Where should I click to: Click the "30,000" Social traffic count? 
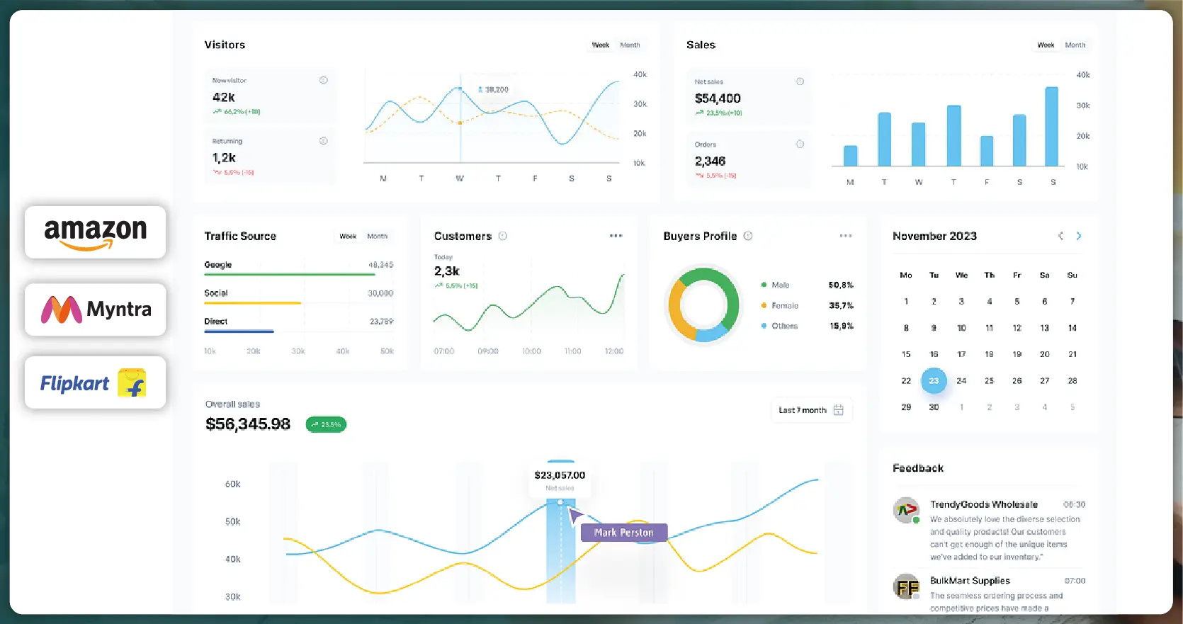(x=380, y=293)
